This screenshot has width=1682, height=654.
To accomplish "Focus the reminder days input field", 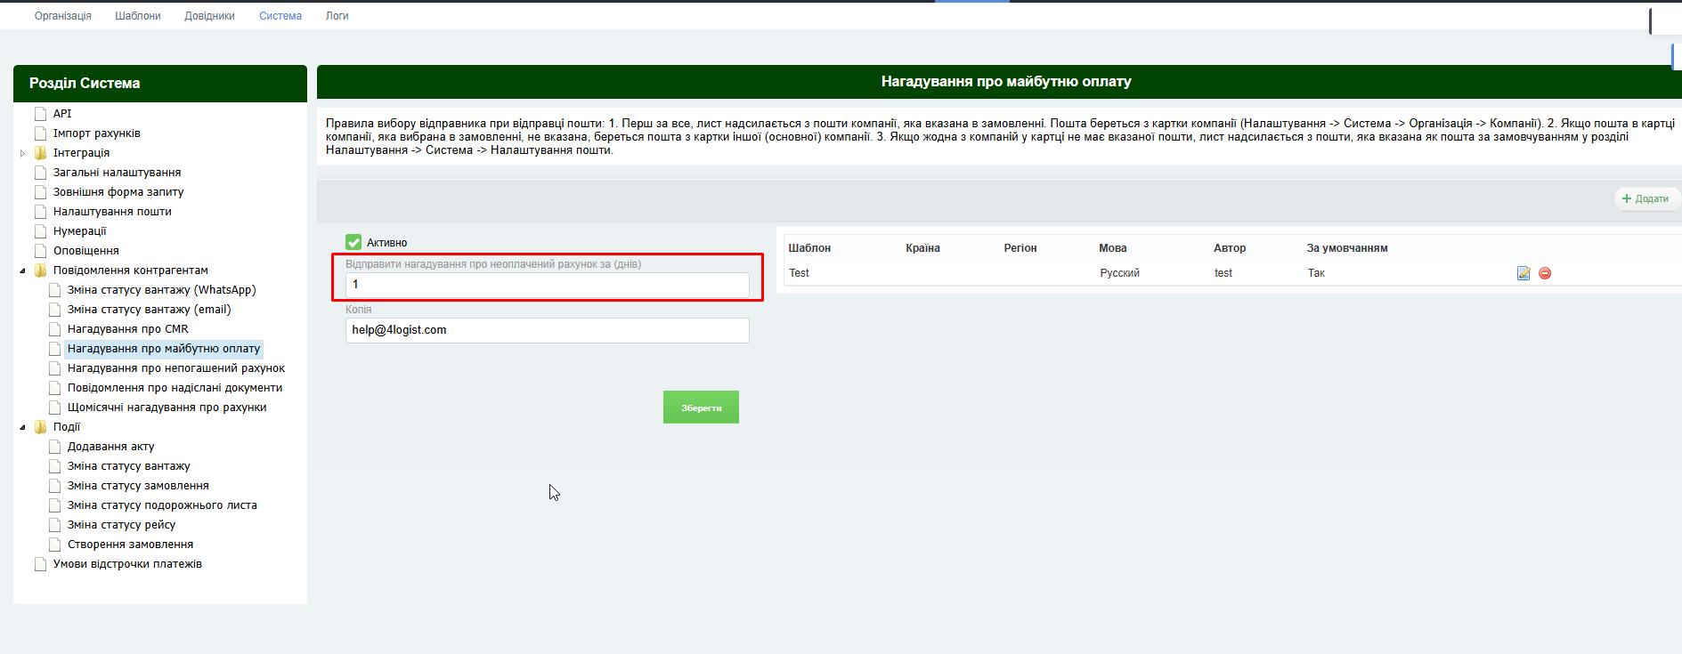I will pos(547,285).
